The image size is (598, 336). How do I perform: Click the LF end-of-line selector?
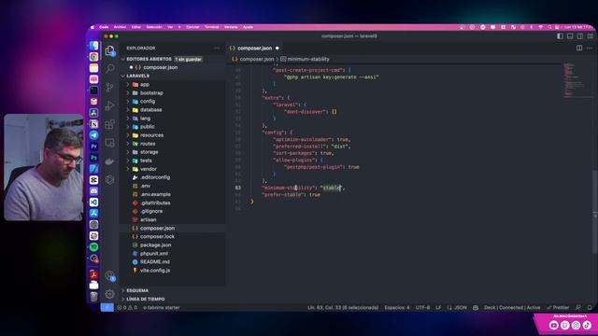(x=438, y=307)
